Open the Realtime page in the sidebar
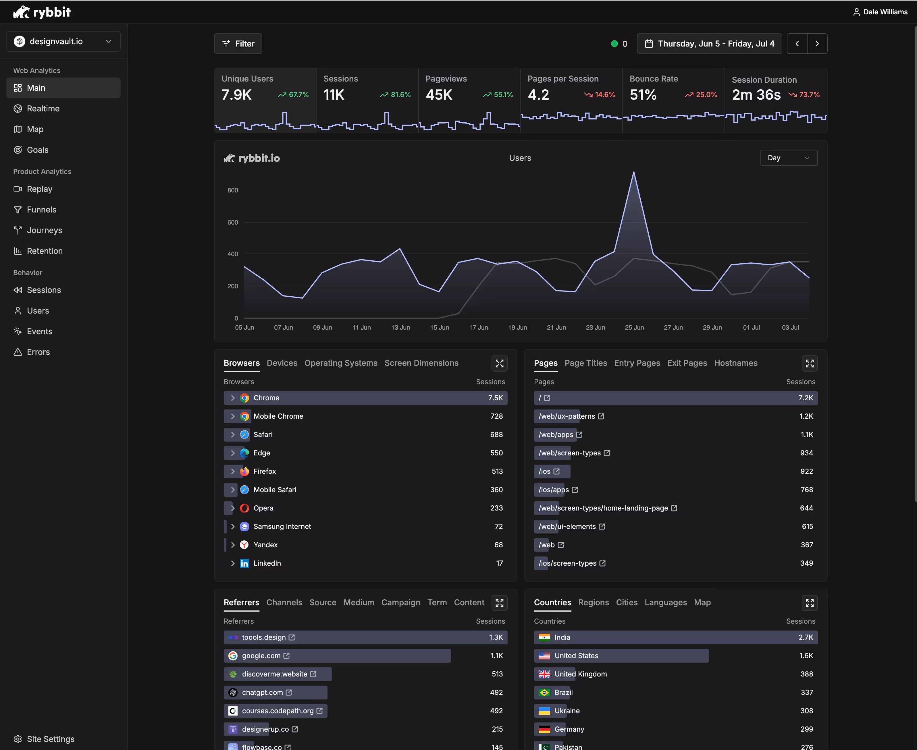 coord(43,109)
